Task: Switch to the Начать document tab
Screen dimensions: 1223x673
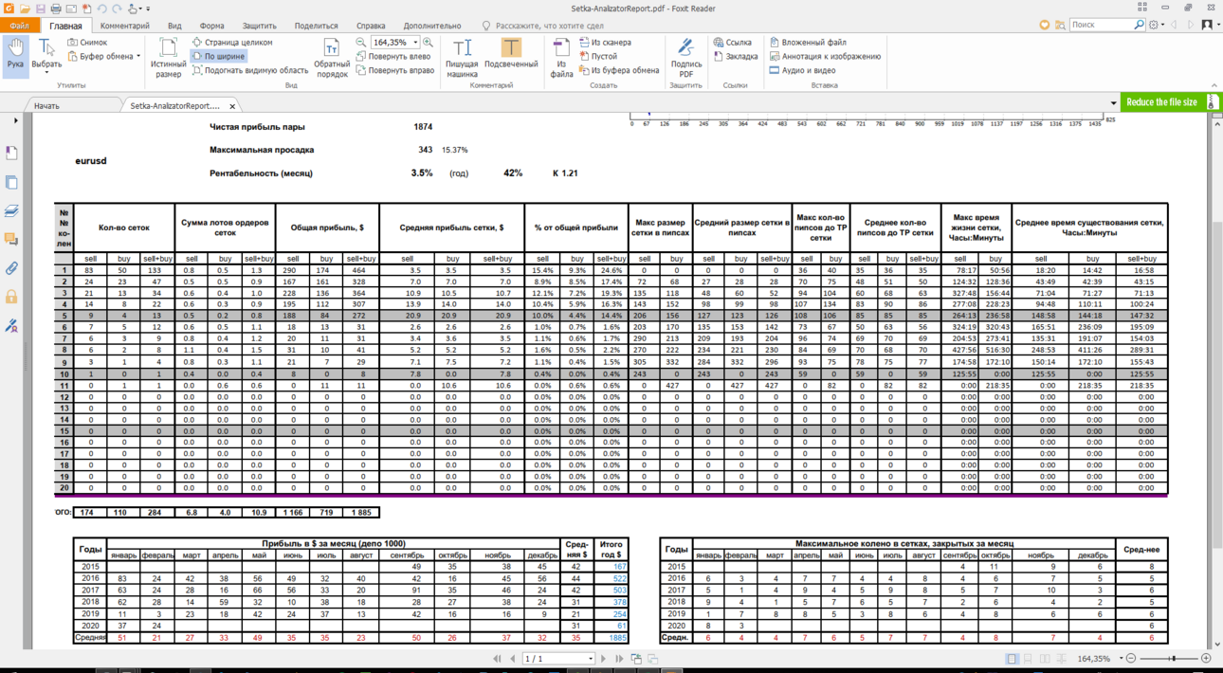Action: point(46,106)
